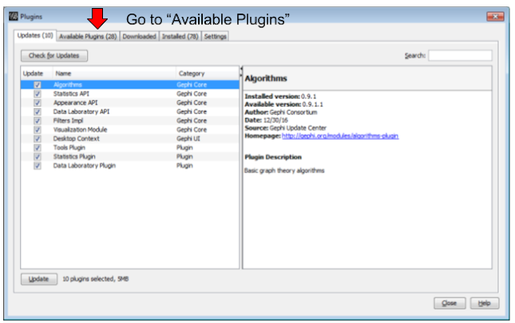Click the Plugin category of Tools Plugin row

[x=184, y=148]
